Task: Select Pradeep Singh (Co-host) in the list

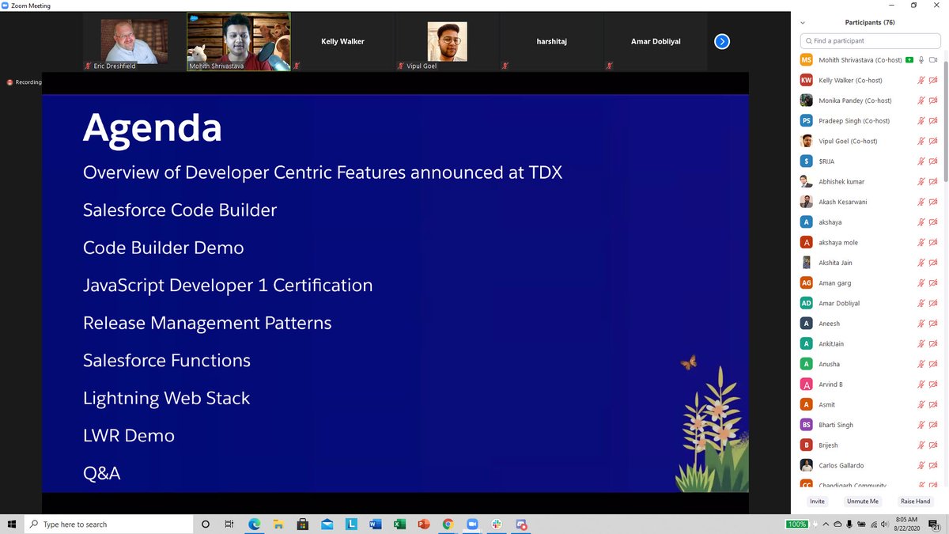Action: 868,121
